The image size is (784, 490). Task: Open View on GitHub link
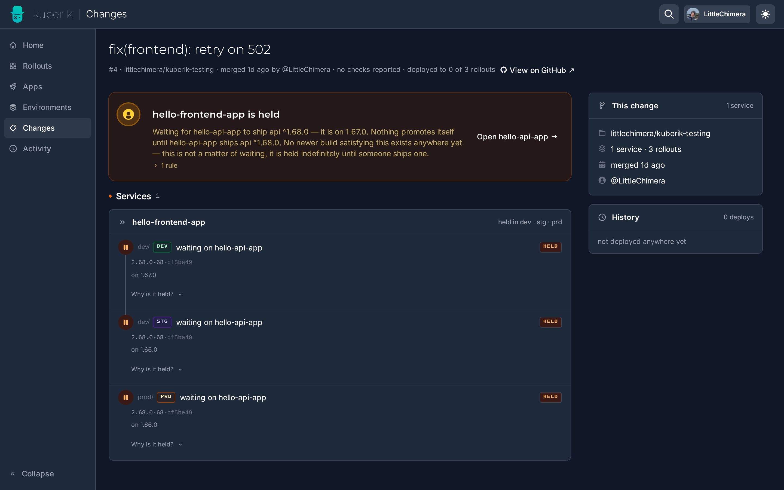point(537,70)
